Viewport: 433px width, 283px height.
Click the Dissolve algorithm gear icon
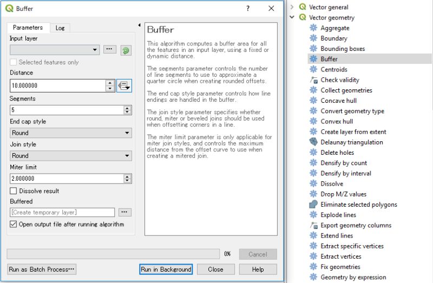(313, 183)
